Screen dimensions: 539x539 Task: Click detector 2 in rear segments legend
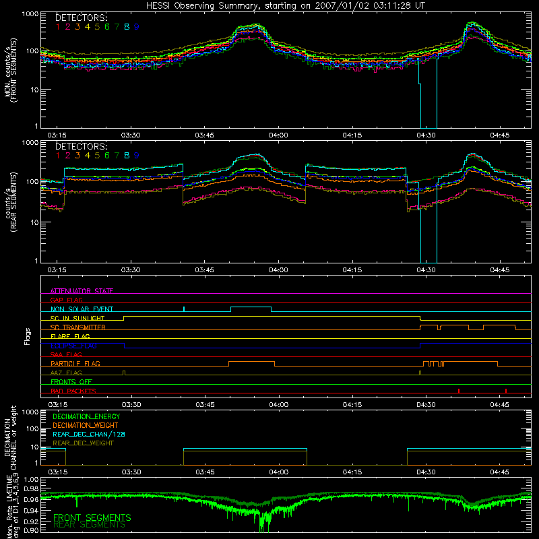68,156
